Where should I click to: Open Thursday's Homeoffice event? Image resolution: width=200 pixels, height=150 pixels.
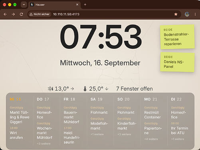coord(44,112)
